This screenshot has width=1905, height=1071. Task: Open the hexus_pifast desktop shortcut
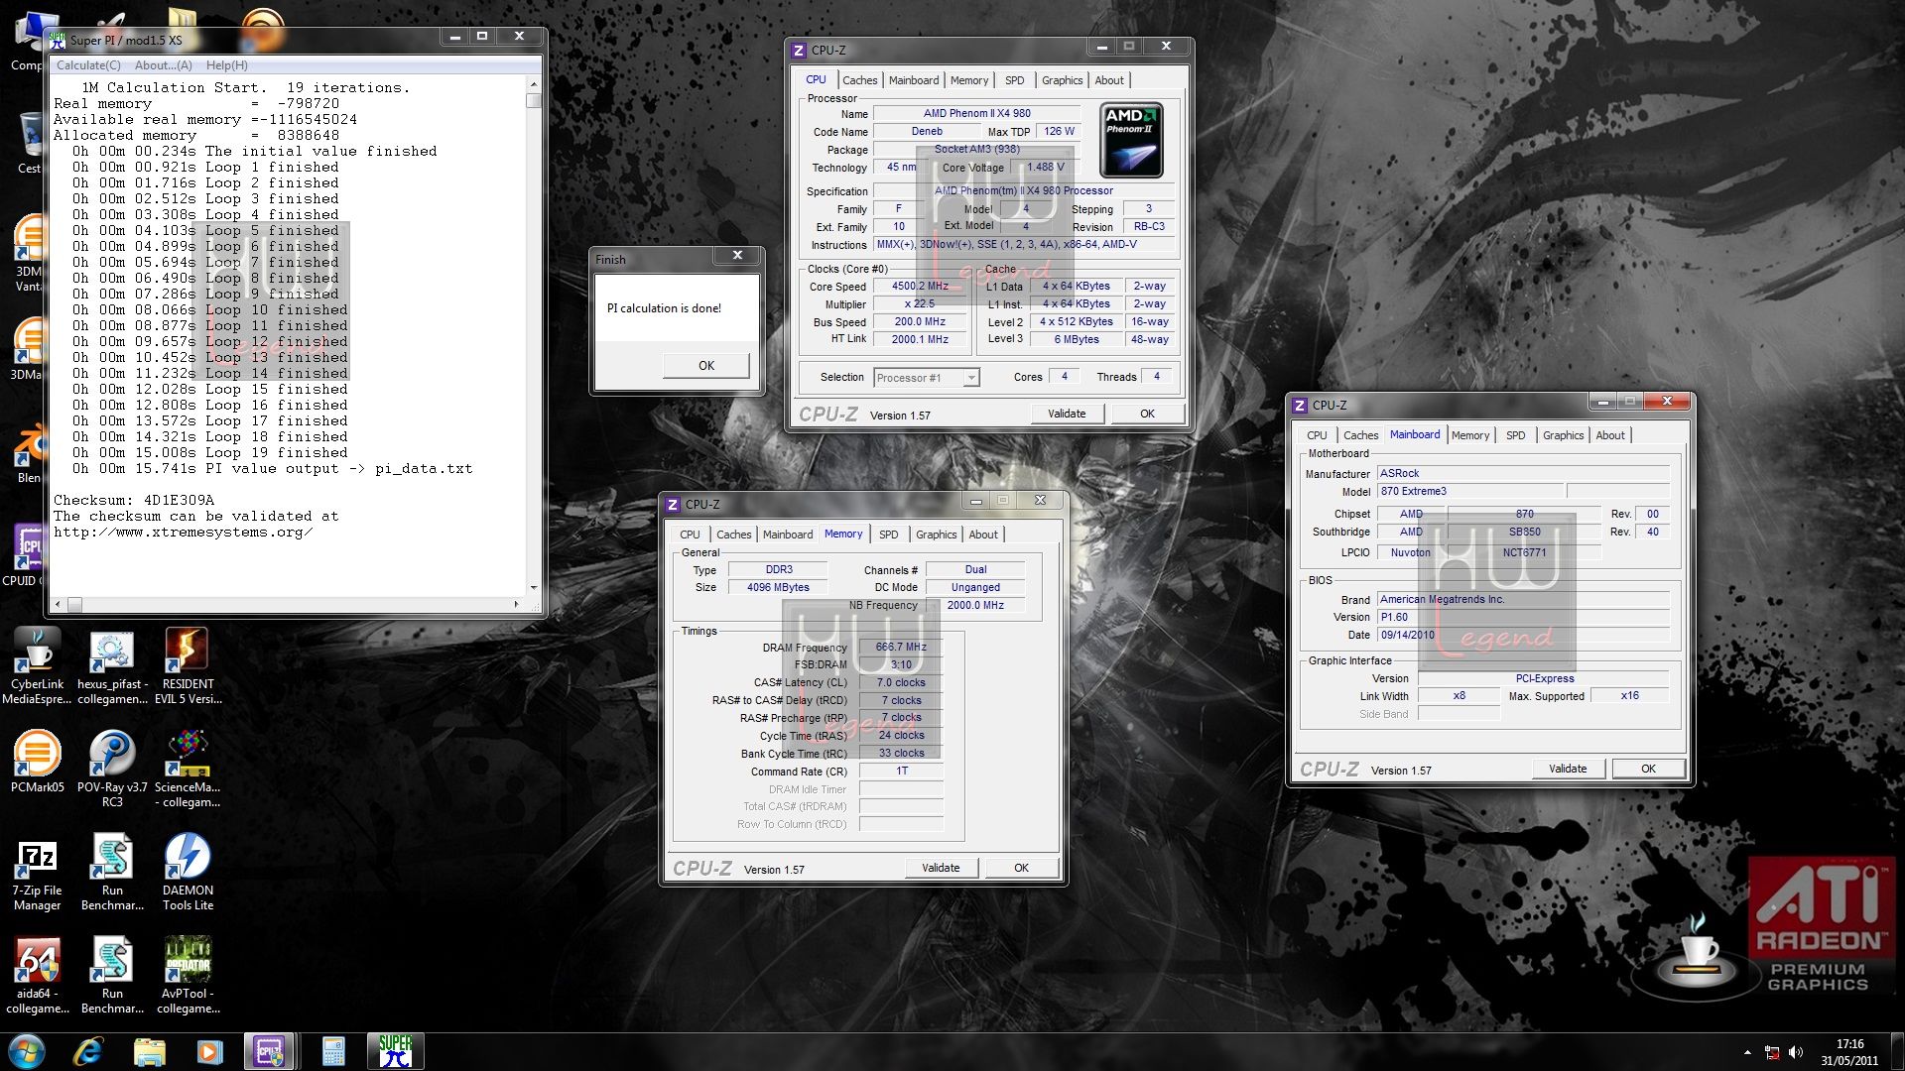[112, 666]
